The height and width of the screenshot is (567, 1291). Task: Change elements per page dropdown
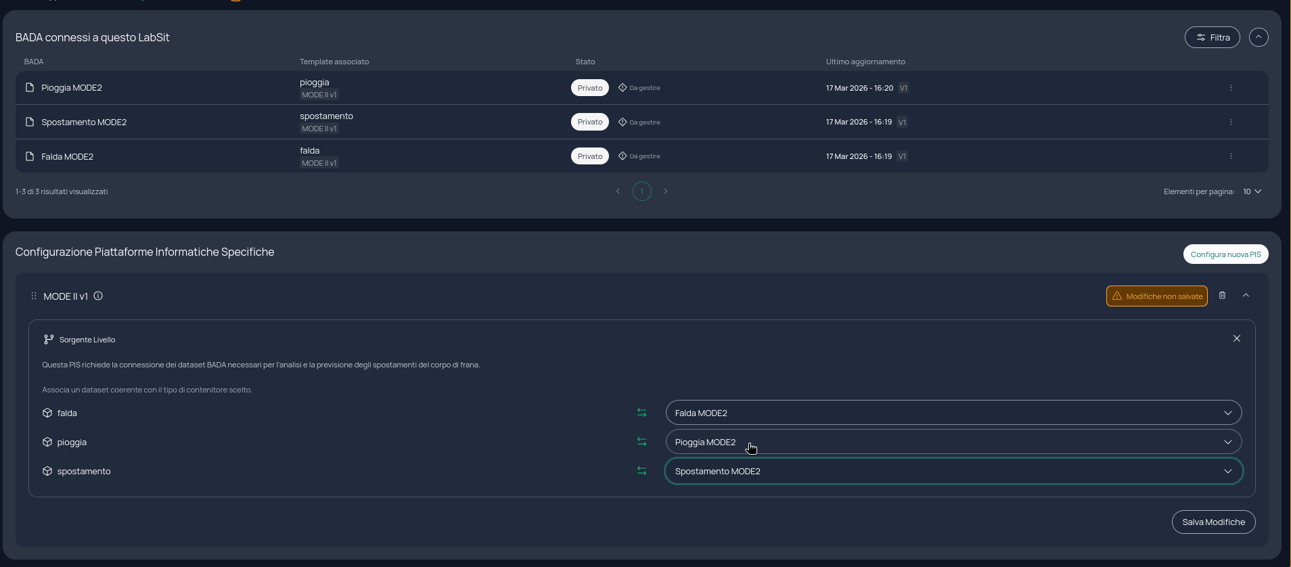[x=1252, y=191]
